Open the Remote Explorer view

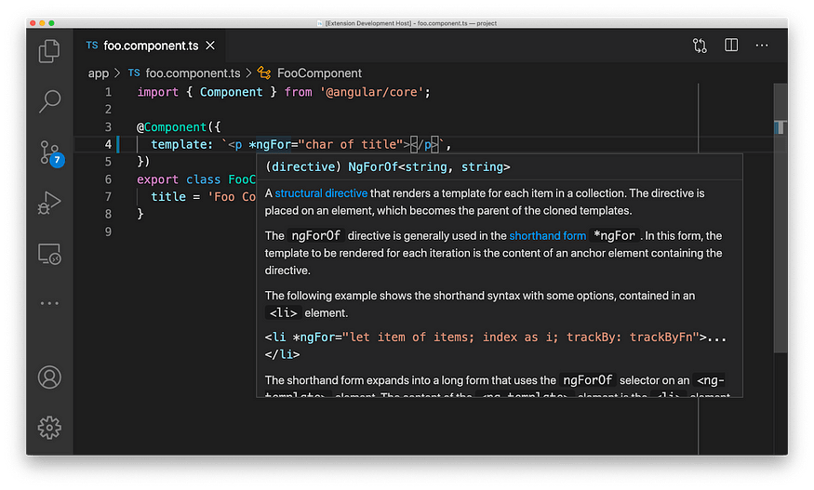coord(49,255)
